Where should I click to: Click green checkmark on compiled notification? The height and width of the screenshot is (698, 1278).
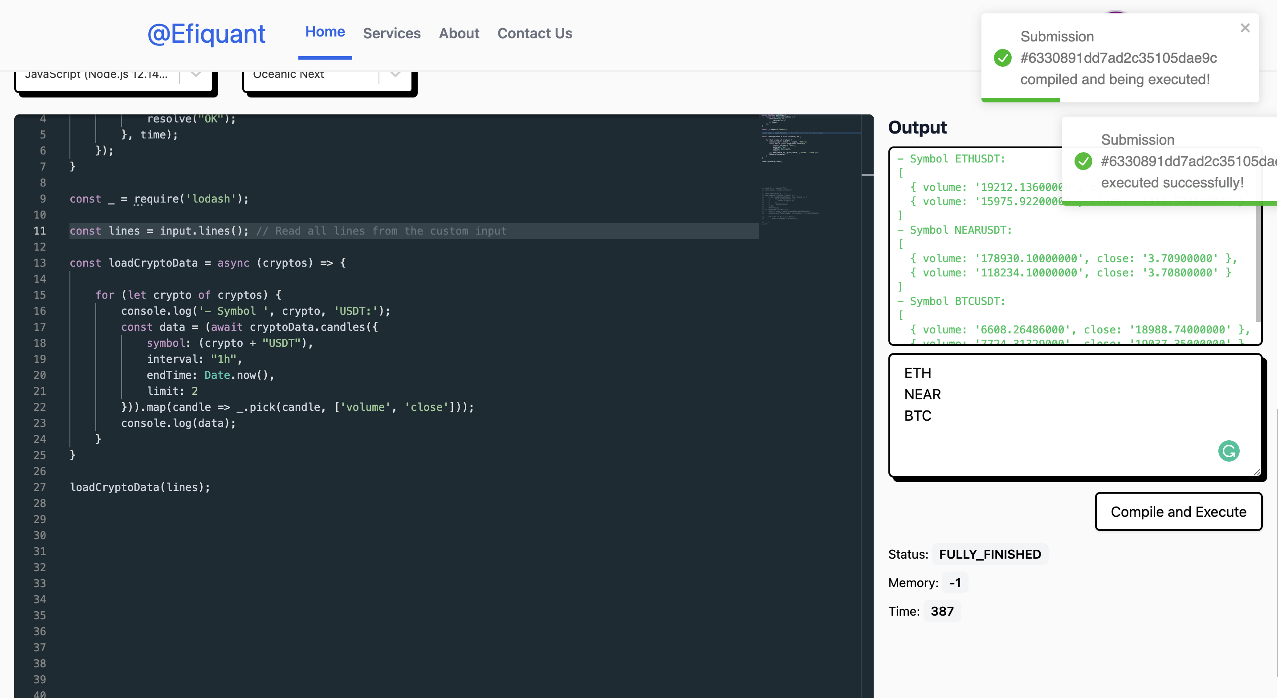tap(1003, 58)
